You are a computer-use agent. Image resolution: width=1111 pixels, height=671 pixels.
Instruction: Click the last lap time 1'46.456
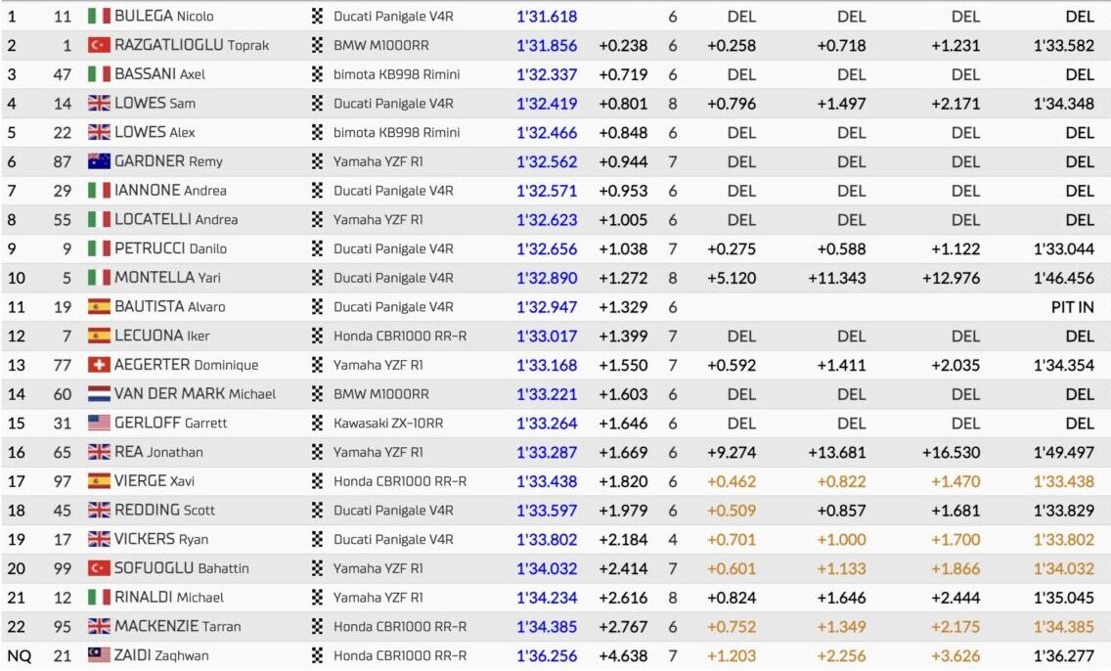tap(1063, 277)
